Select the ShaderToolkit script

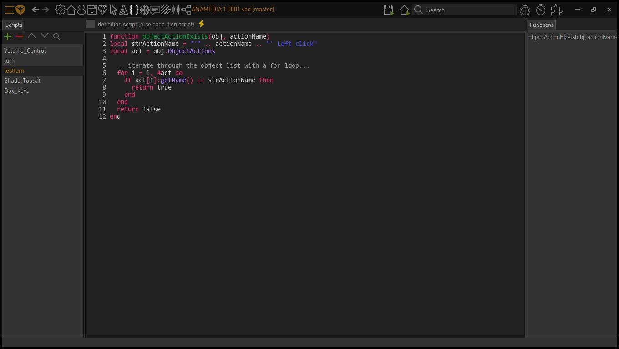click(43, 80)
